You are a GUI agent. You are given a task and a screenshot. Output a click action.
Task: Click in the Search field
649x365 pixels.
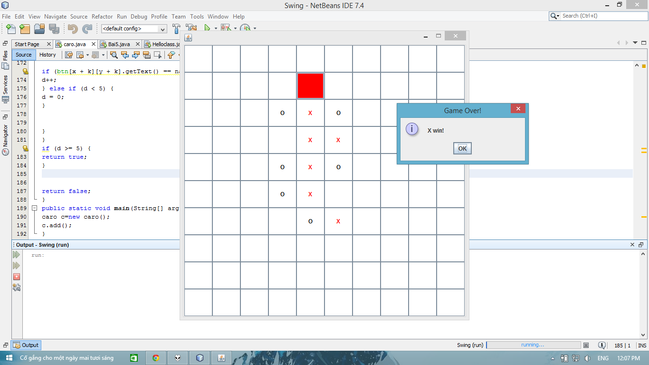coord(603,16)
